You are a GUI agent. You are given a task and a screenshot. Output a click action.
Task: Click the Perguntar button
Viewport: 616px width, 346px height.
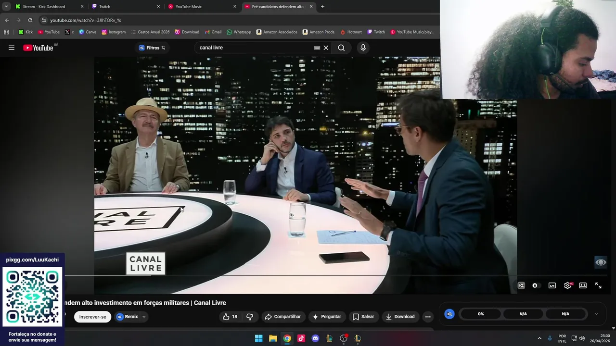tap(327, 317)
